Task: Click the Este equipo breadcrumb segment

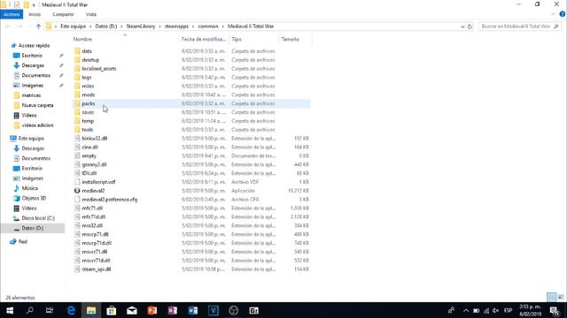Action: pos(73,26)
